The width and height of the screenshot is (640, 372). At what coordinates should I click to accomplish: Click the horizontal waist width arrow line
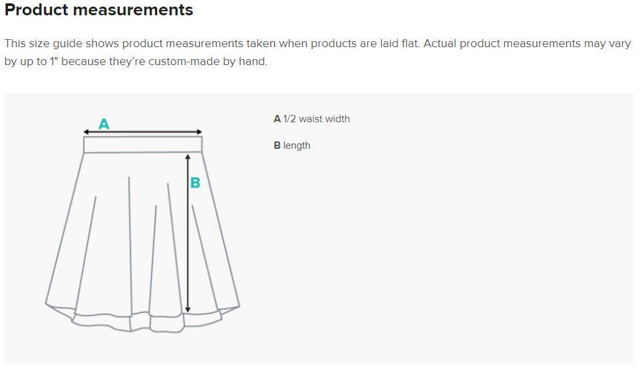pos(142,132)
